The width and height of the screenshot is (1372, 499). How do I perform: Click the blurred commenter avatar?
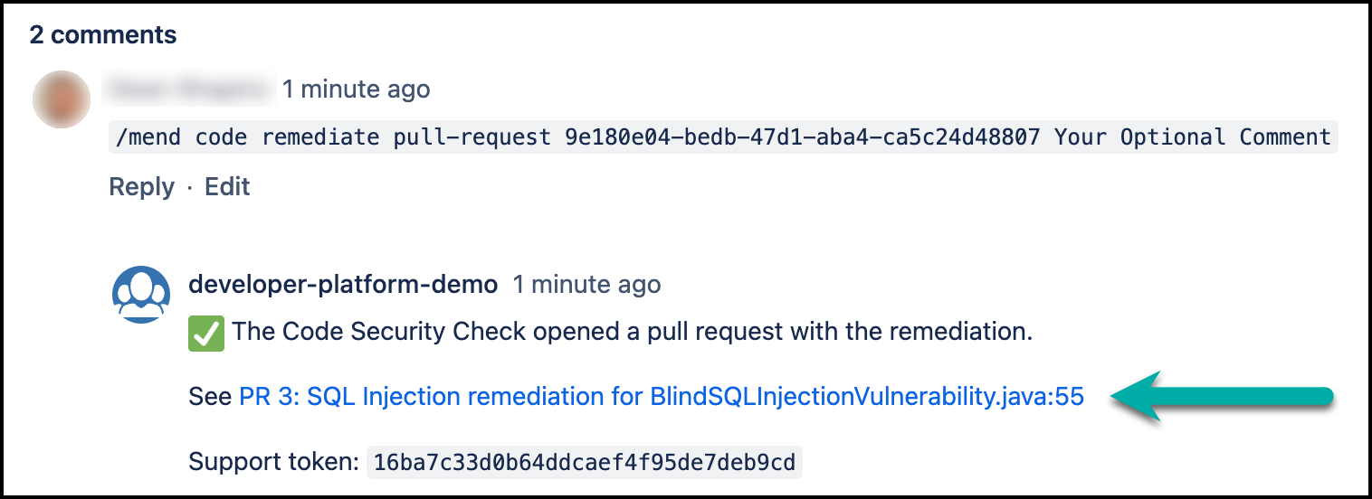point(62,99)
